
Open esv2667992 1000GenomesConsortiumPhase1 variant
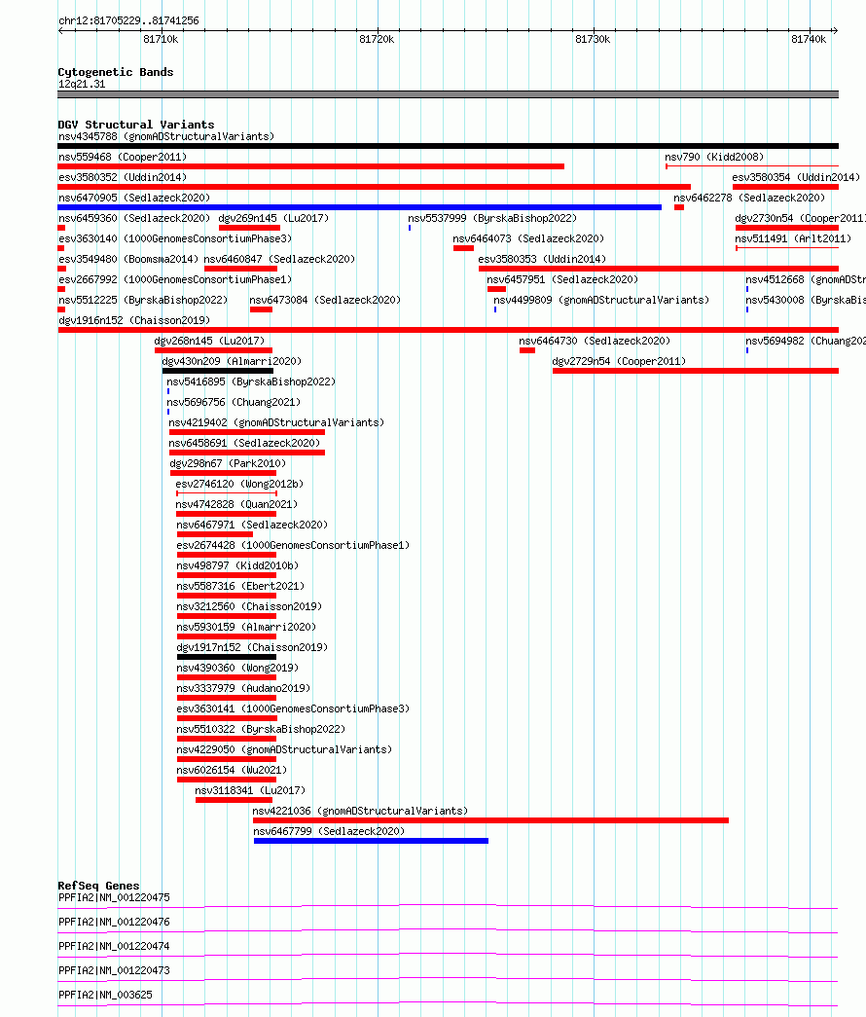(x=61, y=289)
